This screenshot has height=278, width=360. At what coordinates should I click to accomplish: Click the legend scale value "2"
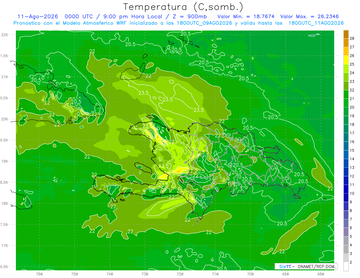coord(351,262)
